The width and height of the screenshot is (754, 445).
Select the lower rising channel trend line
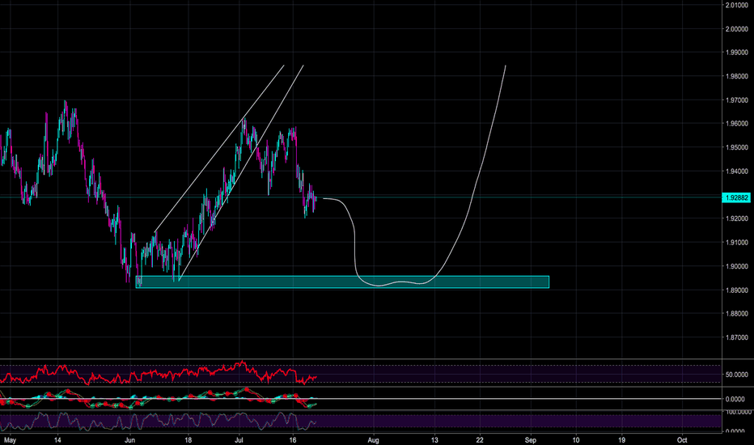[241, 172]
